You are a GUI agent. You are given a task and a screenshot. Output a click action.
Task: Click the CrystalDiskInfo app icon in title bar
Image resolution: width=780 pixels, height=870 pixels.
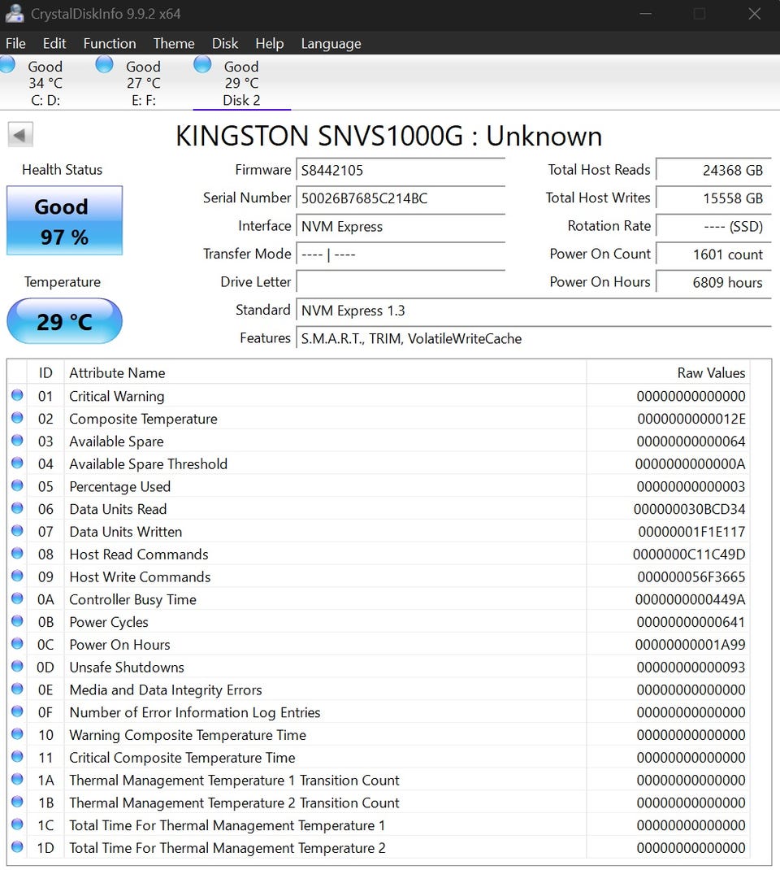14,13
